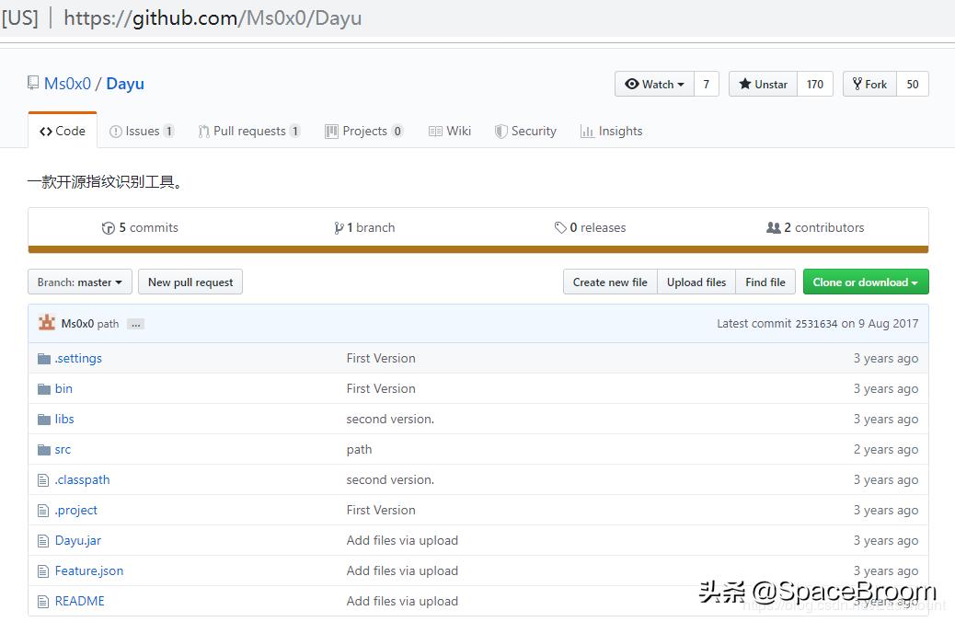This screenshot has width=955, height=622.
Task: Open the Clone or download dropdown
Action: point(865,282)
